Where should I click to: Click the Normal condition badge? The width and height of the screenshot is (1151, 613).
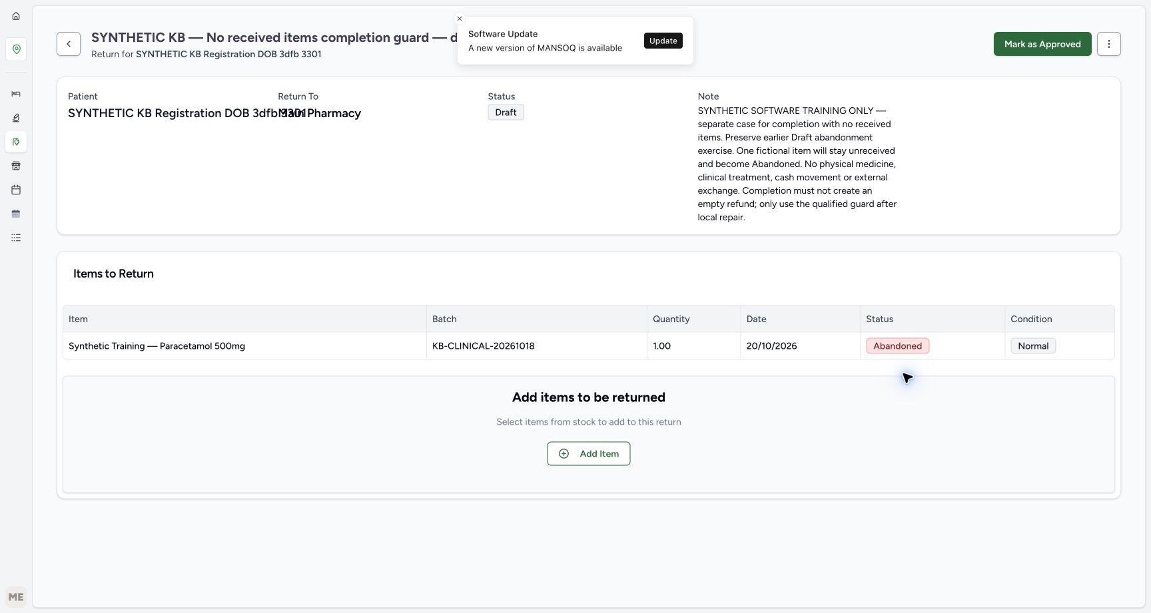pyautogui.click(x=1033, y=346)
